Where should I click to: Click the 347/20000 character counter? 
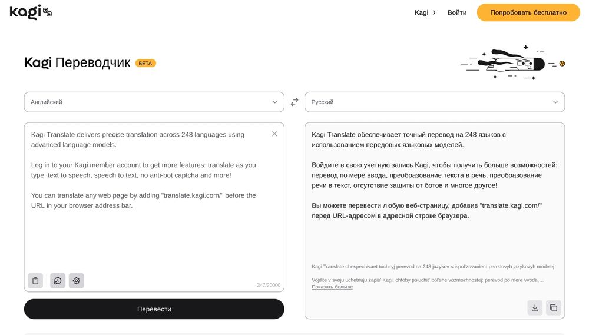(x=269, y=285)
